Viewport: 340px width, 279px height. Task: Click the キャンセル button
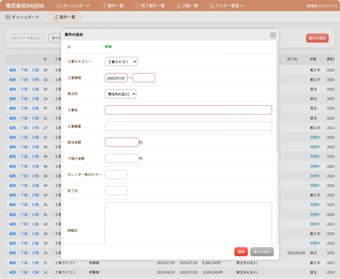pos(262,252)
